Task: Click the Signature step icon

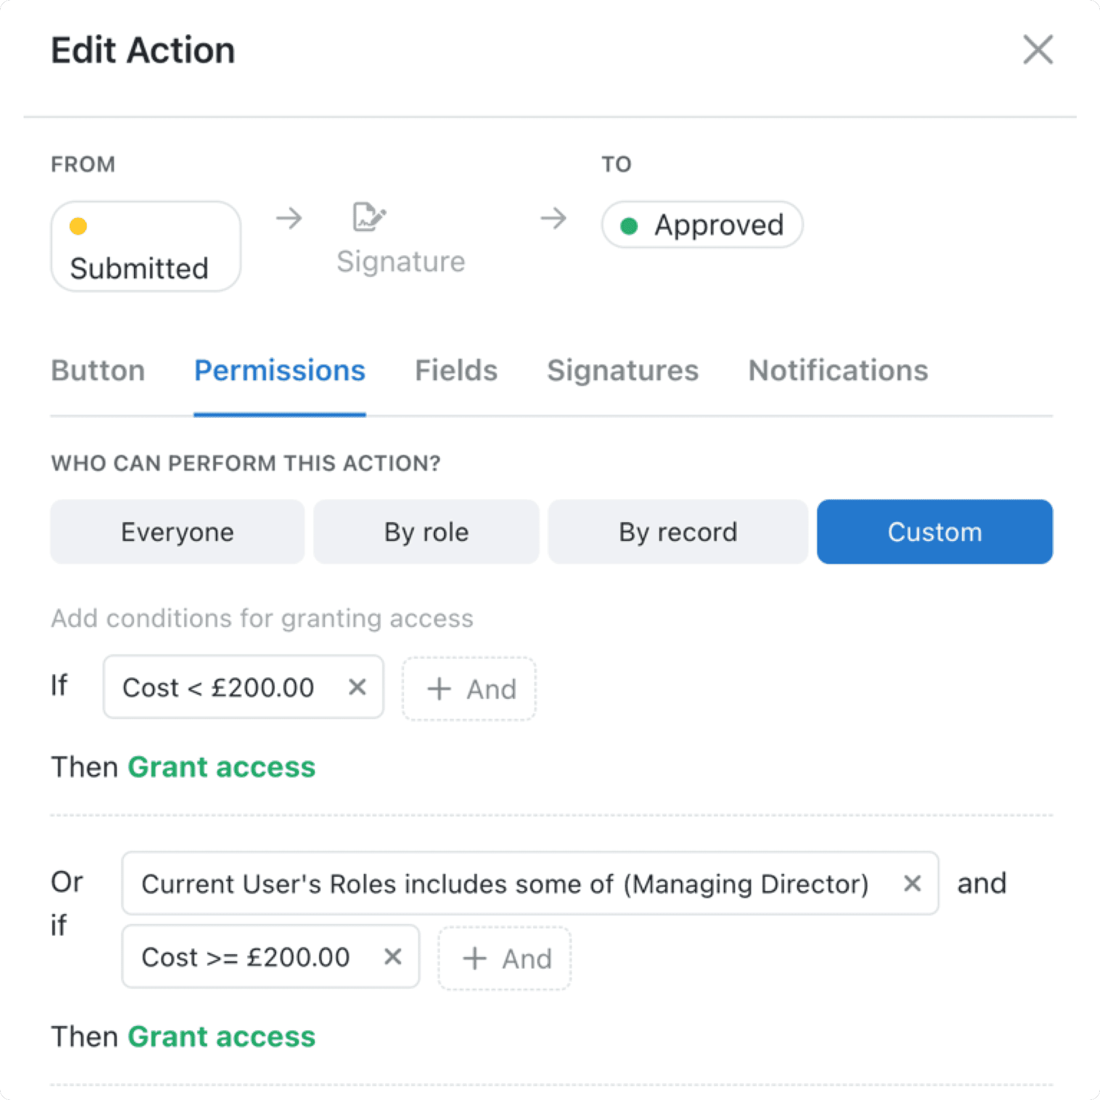Action: (368, 217)
